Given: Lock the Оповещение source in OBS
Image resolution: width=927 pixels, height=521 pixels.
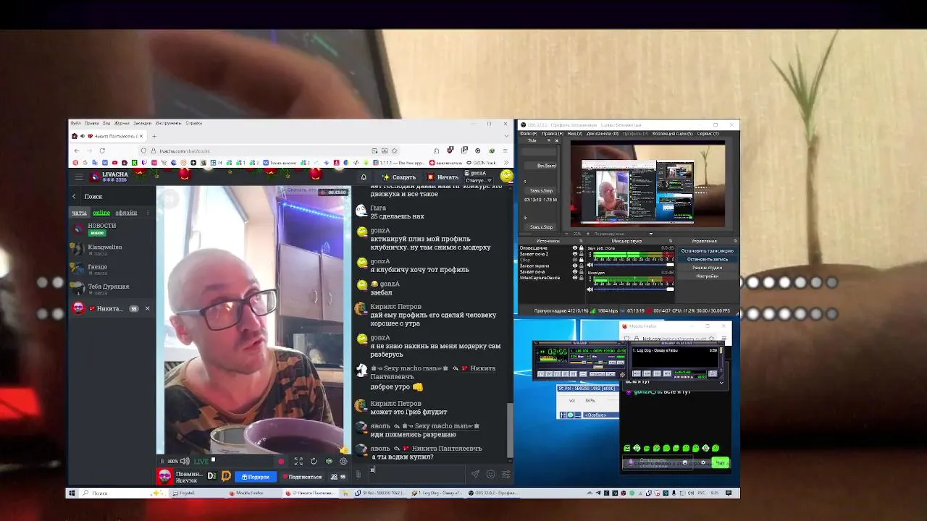Looking at the screenshot, I should (x=581, y=248).
